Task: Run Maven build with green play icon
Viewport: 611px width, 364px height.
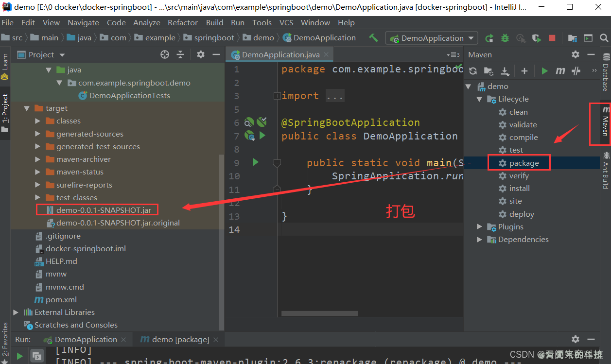Action: pyautogui.click(x=544, y=71)
